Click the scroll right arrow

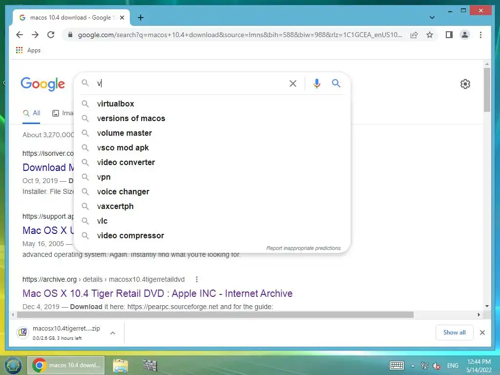point(479,315)
